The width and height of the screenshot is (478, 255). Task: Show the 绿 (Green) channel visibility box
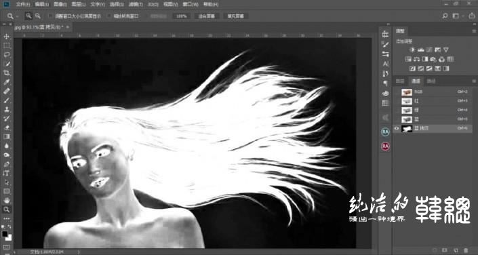click(397, 110)
